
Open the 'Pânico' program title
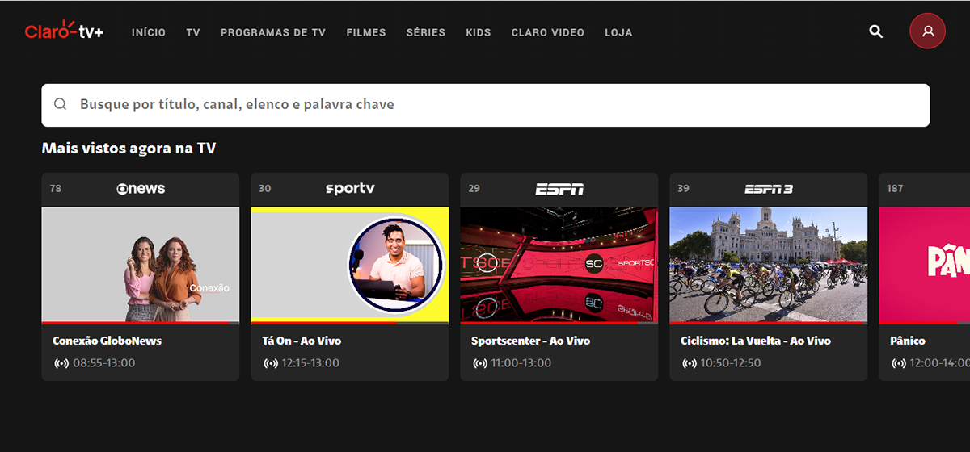coord(908,341)
